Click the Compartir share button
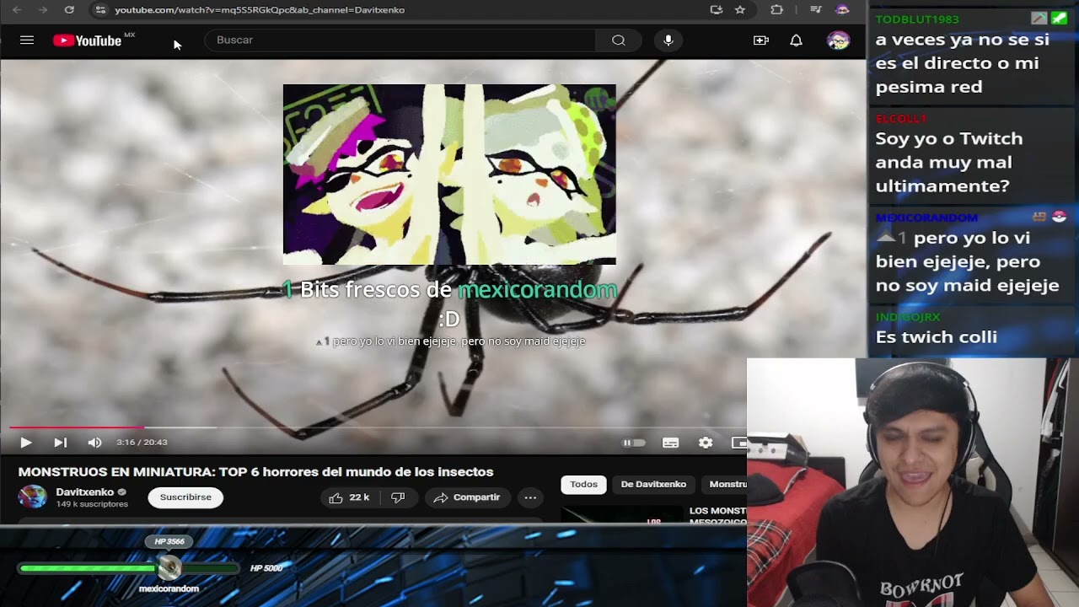1079x607 pixels. click(x=467, y=497)
